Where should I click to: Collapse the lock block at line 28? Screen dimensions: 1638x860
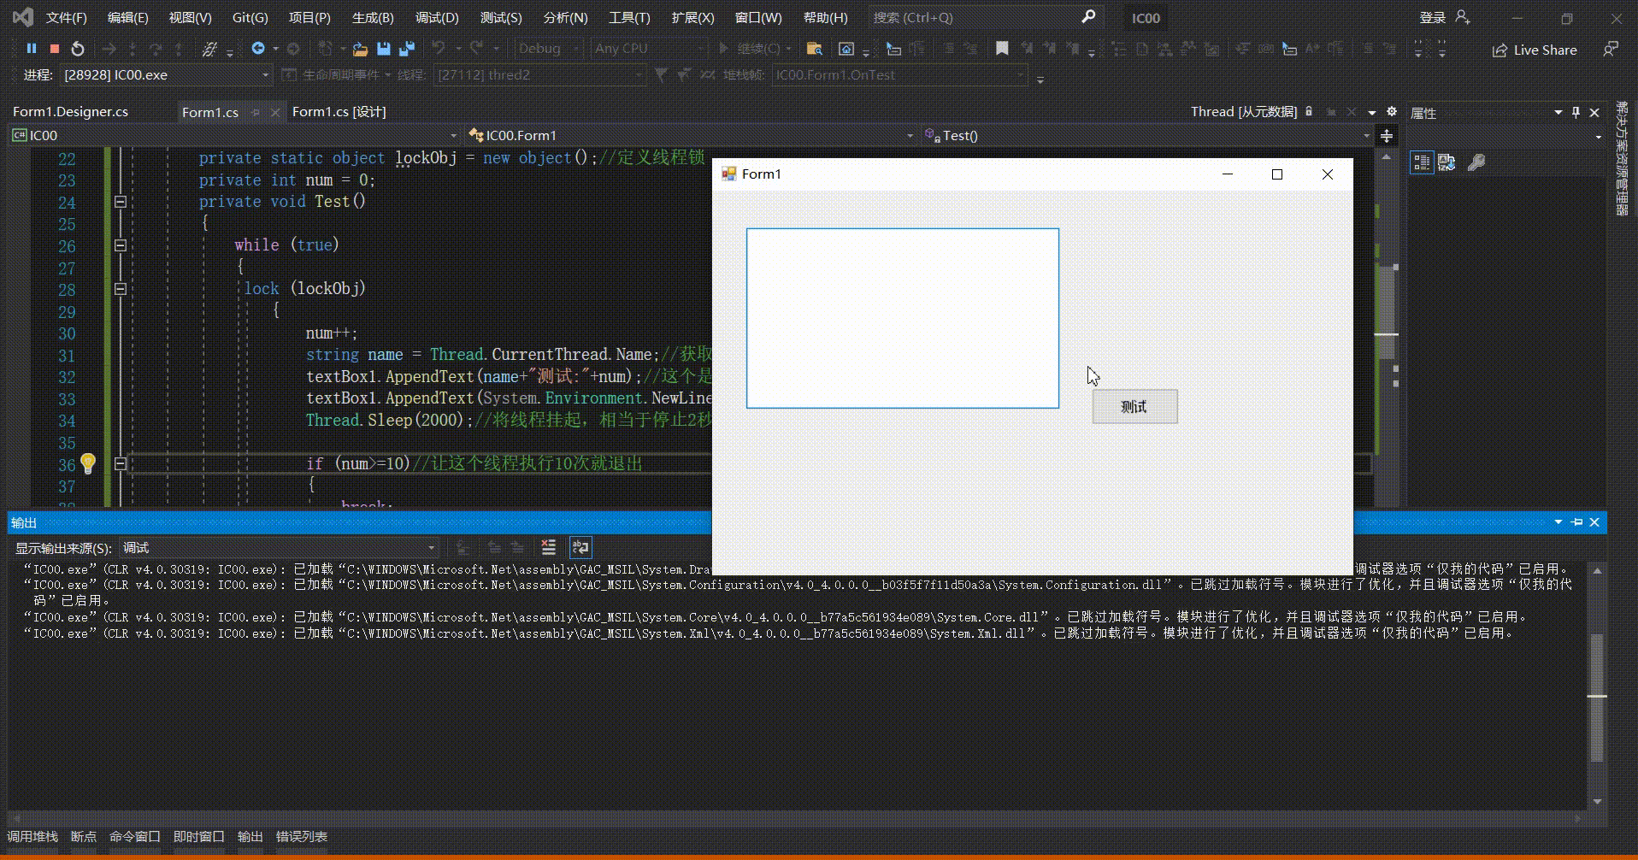(x=121, y=289)
